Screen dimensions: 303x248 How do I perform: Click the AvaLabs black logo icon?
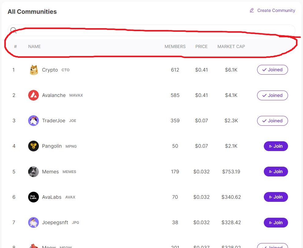(33, 197)
